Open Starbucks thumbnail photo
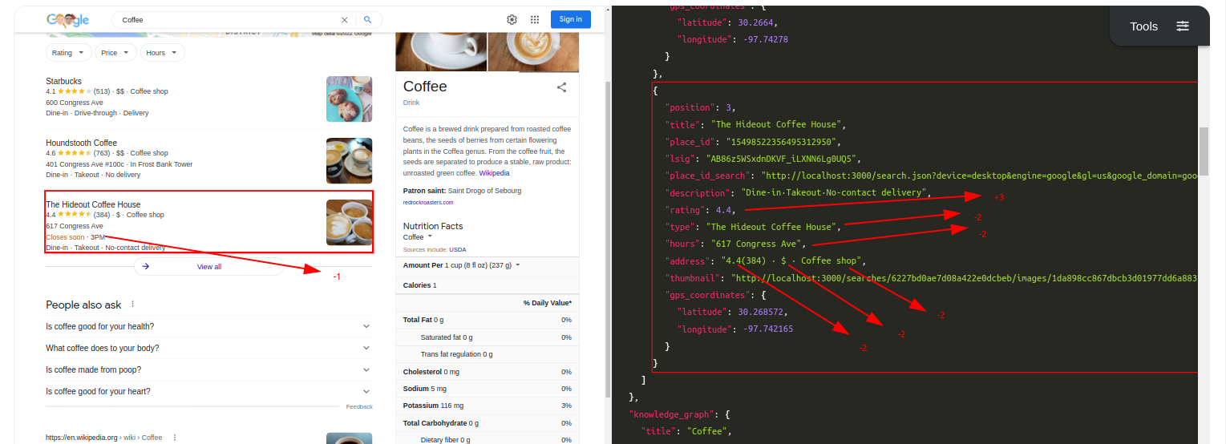This screenshot has width=1226, height=444. click(x=350, y=99)
